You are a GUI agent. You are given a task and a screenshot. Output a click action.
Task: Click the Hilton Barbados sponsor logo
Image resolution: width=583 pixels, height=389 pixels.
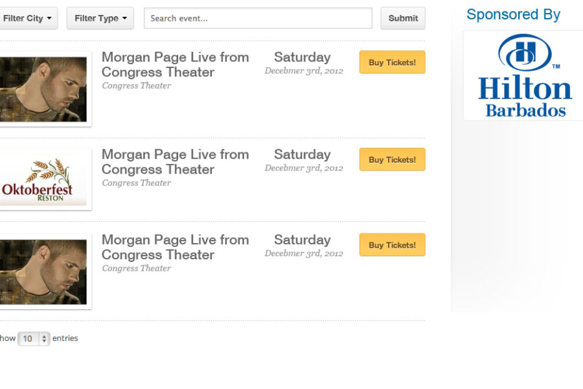coord(524,76)
